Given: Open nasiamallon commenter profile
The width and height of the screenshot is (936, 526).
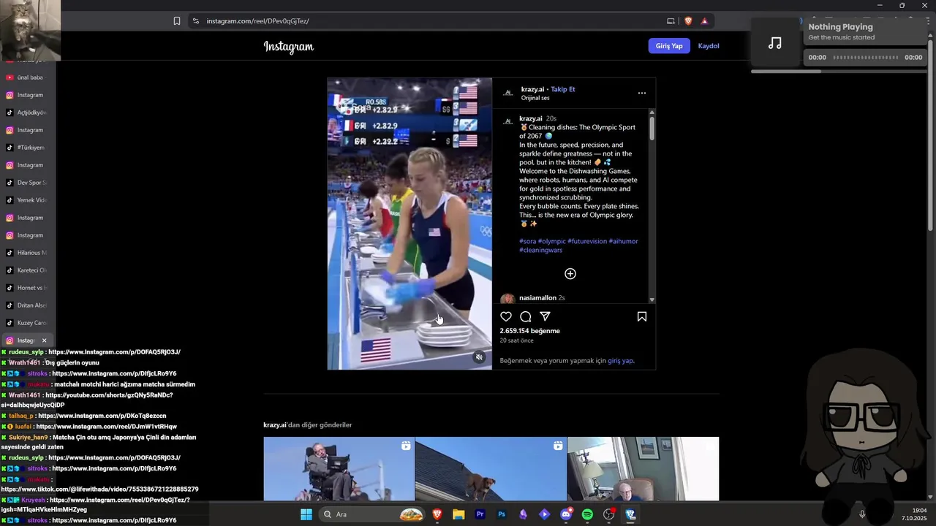Looking at the screenshot, I should coord(537,298).
